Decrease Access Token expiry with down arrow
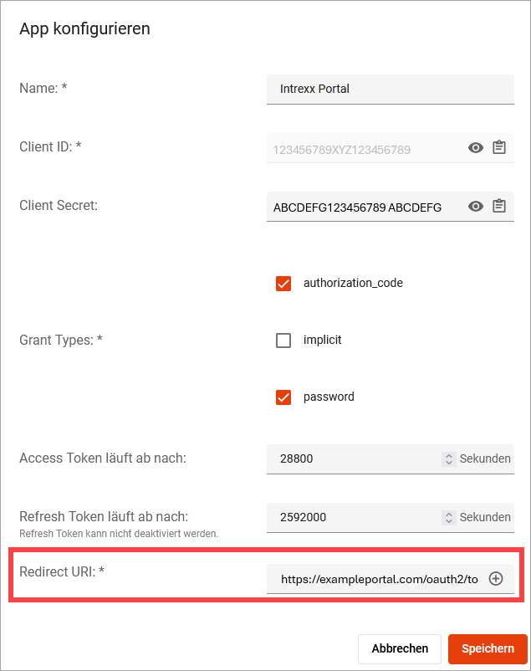Screen dimensions: 531x671 point(449,462)
